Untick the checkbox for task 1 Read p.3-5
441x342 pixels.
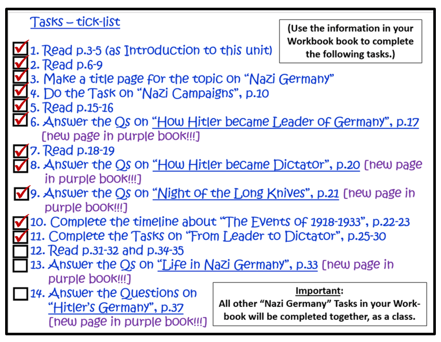pyautogui.click(x=21, y=50)
